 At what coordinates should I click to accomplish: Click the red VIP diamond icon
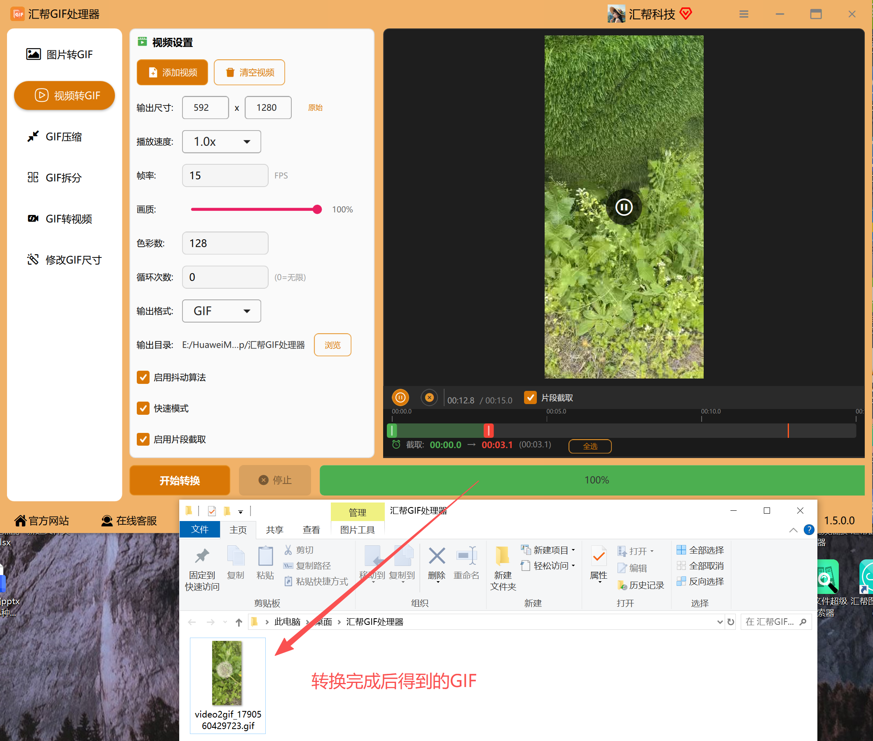click(x=686, y=14)
